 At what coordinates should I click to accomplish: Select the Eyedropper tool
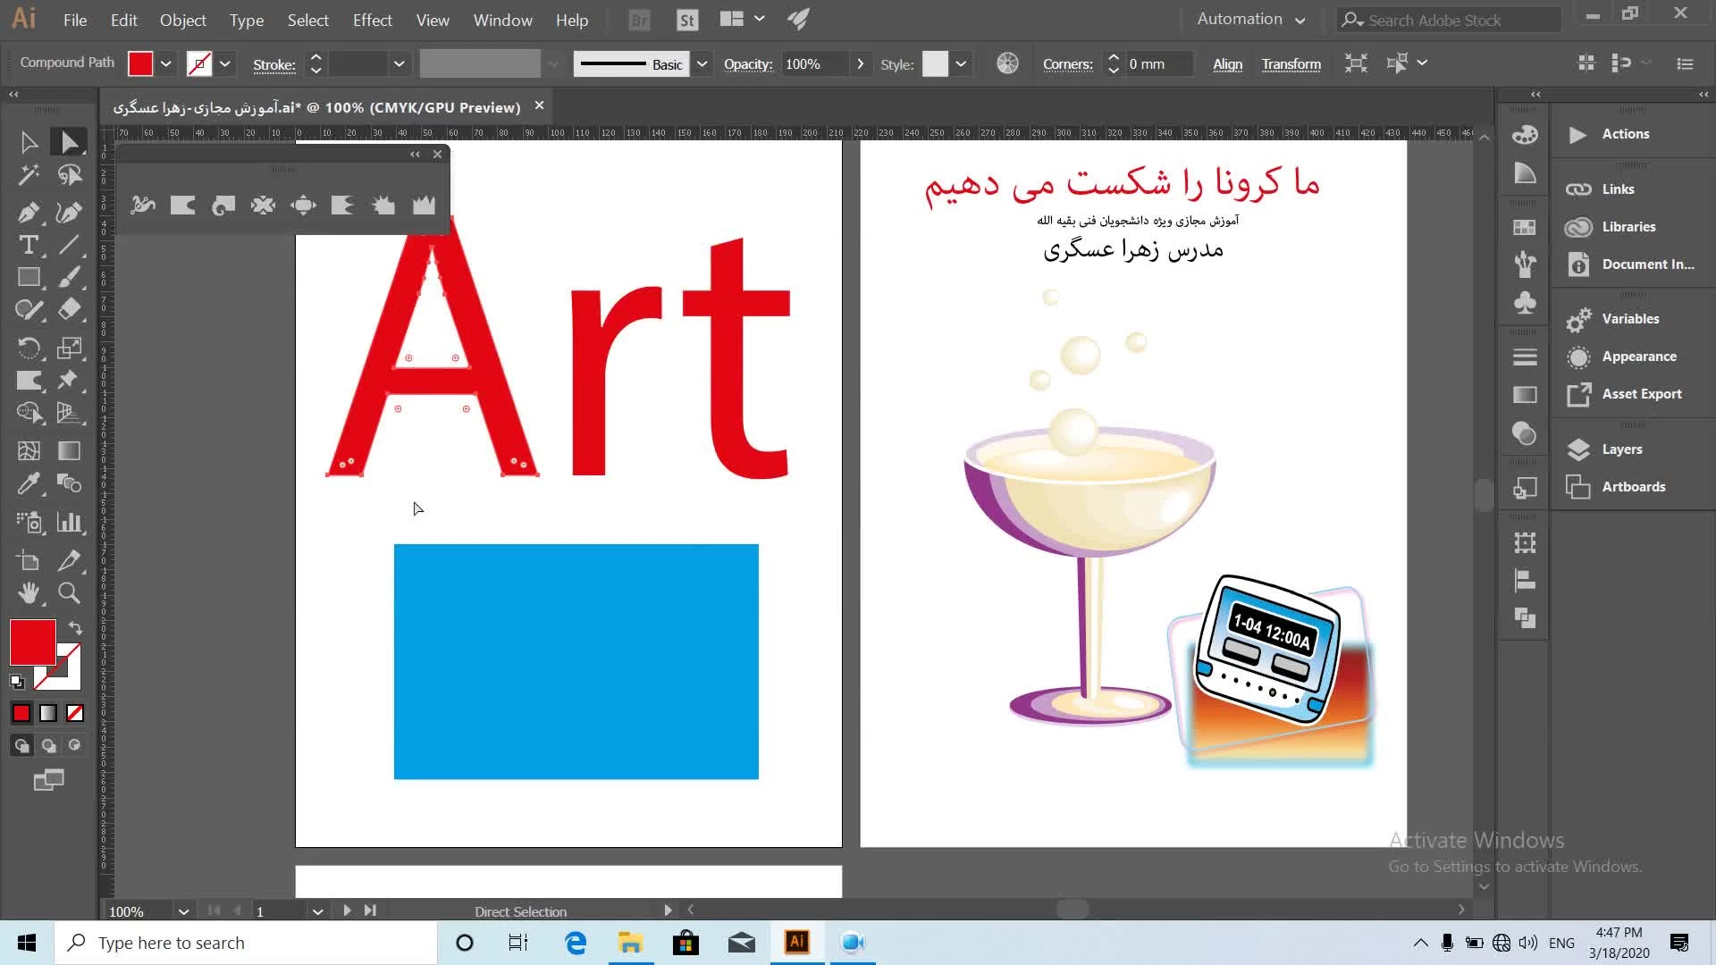(x=28, y=483)
